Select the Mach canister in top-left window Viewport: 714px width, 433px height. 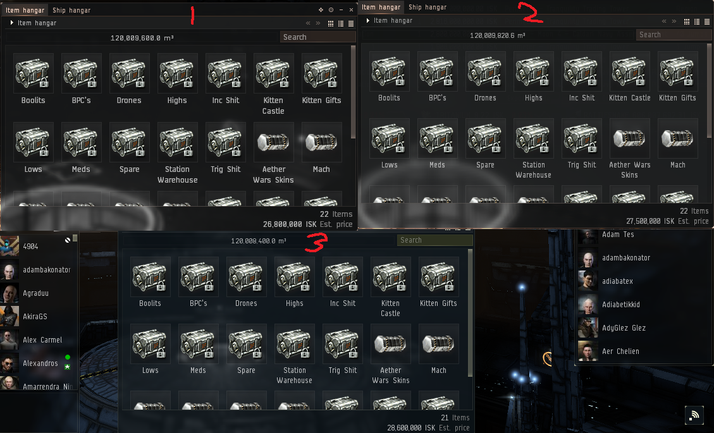pyautogui.click(x=321, y=142)
